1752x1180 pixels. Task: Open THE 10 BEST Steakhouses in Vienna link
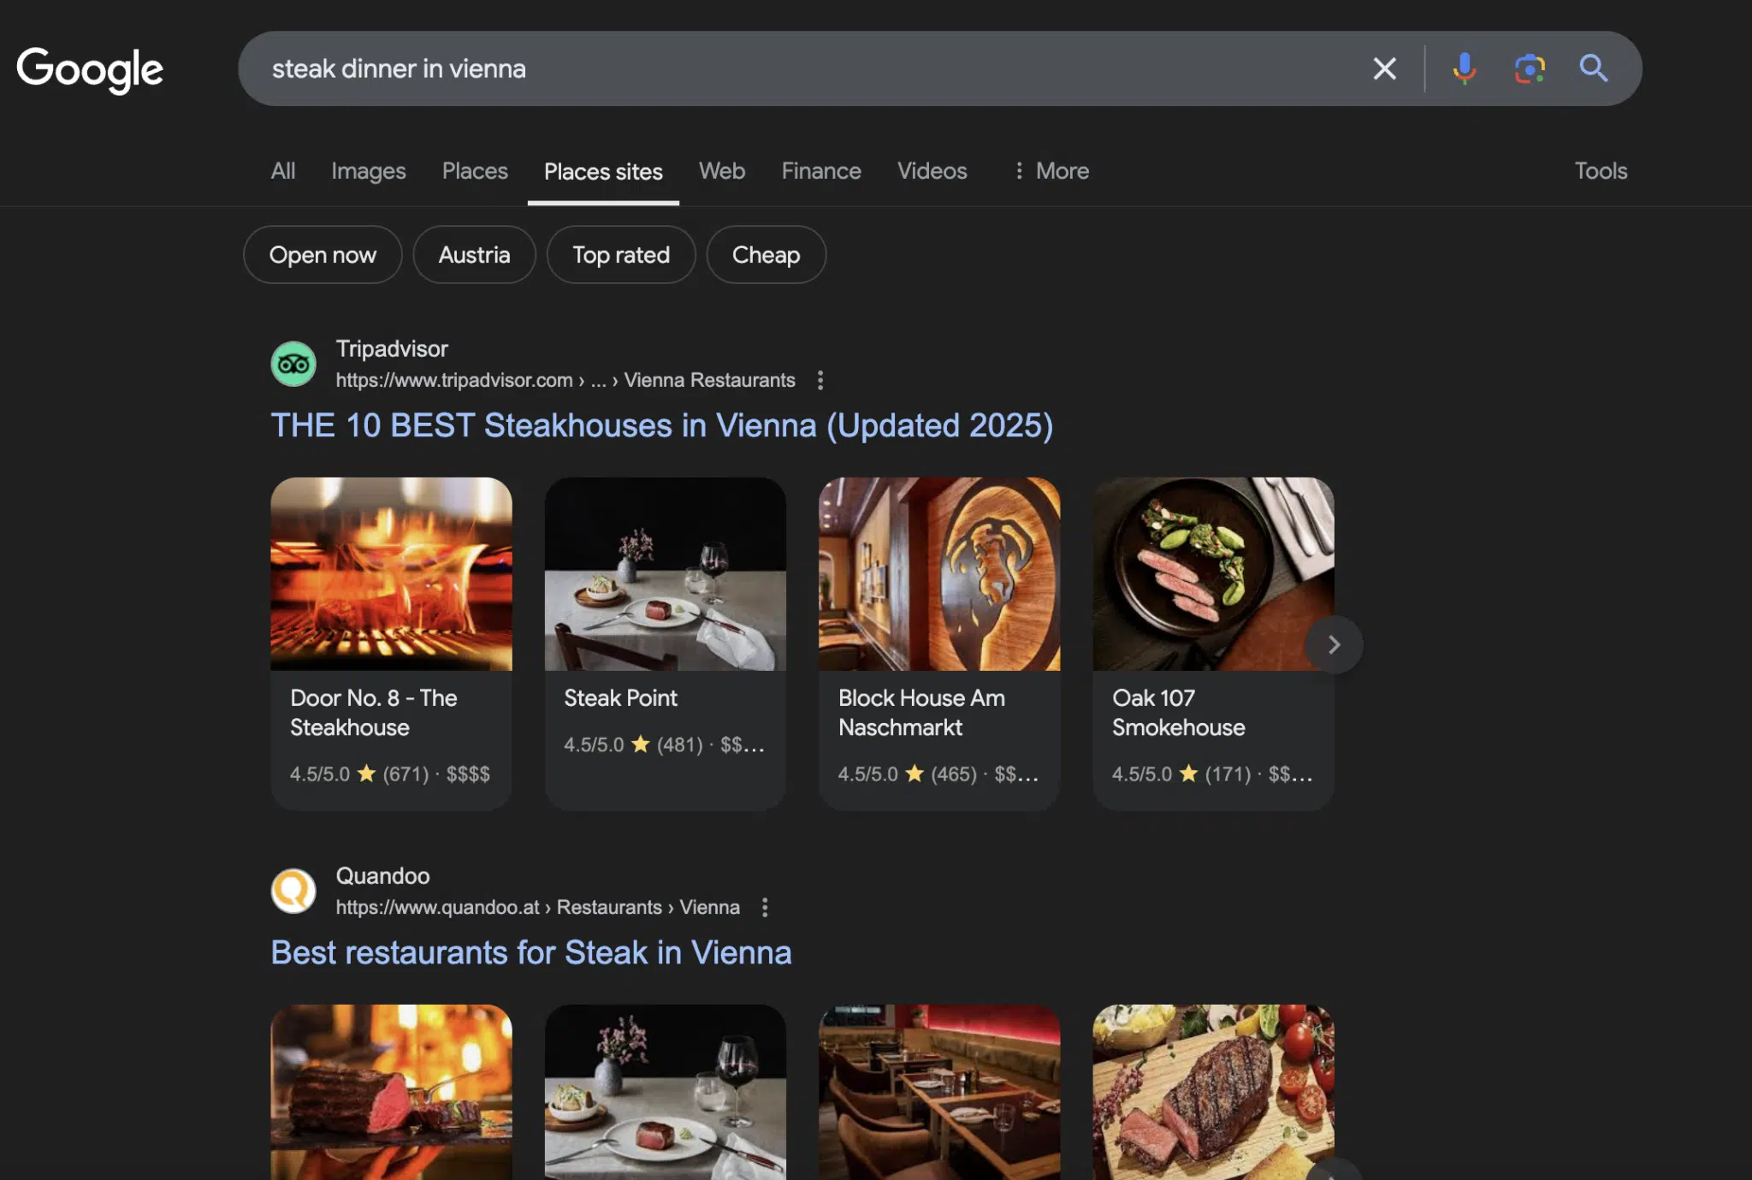[x=662, y=425]
